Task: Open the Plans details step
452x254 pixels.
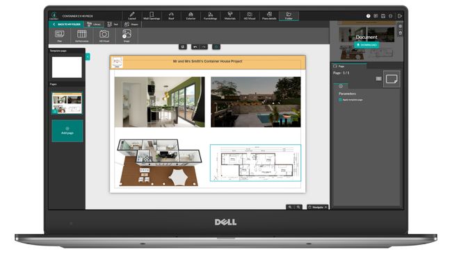Action: (269, 16)
